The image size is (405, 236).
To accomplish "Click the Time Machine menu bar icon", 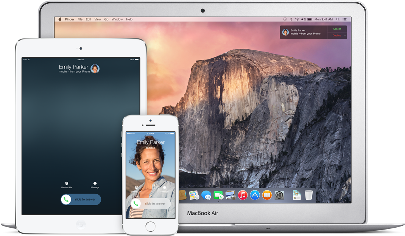I will [285, 19].
